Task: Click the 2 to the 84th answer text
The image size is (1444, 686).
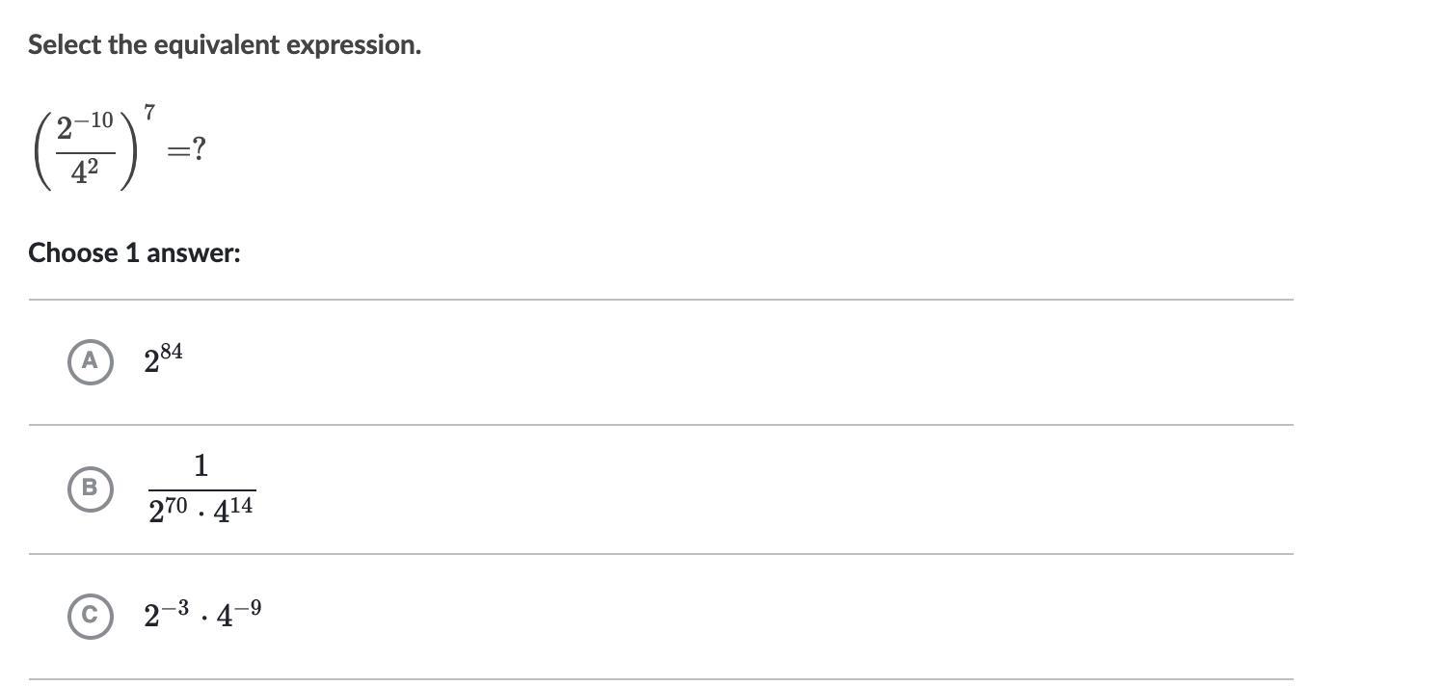Action: [163, 359]
